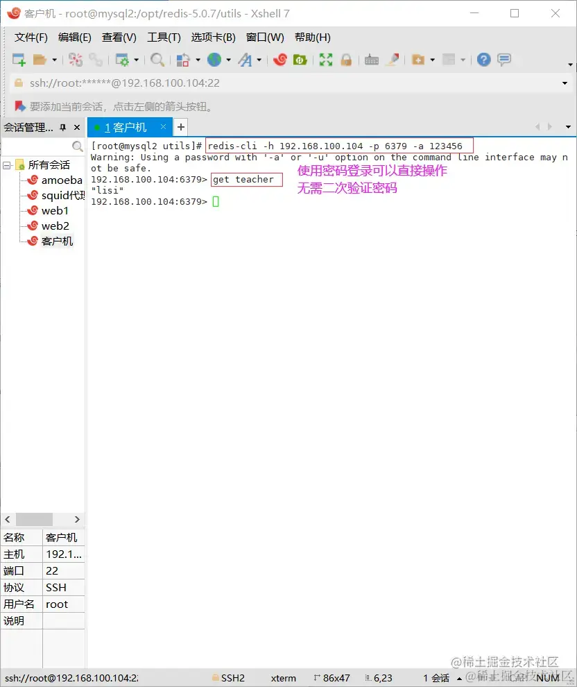This screenshot has width=577, height=687.
Task: Expand the font dropdown arrow
Action: (259, 60)
